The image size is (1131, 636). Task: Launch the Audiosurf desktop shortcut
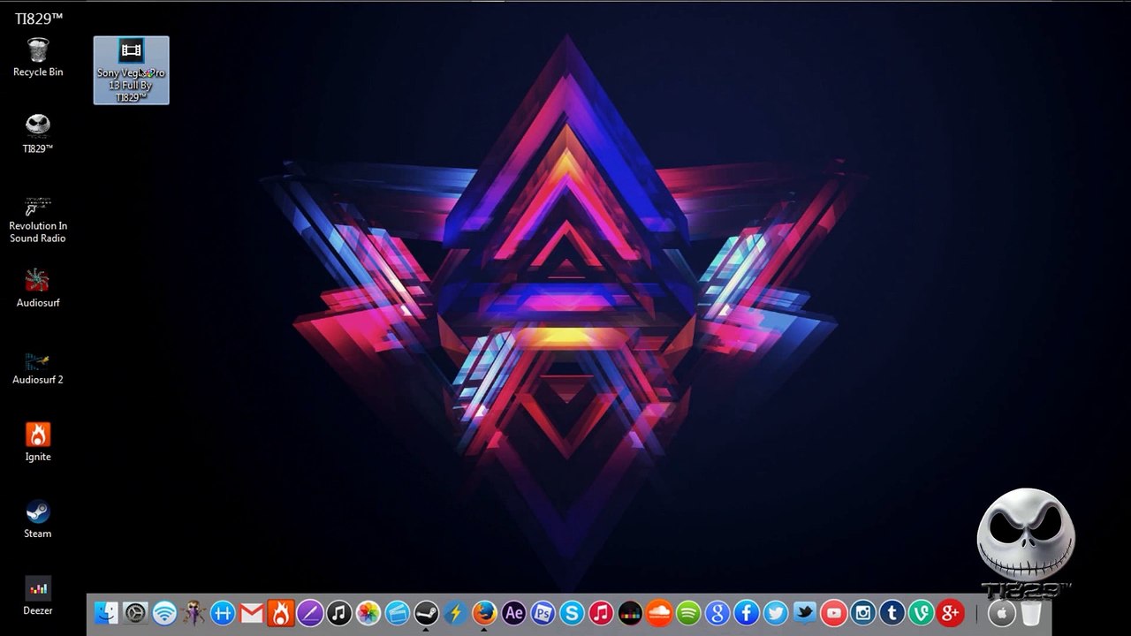(x=38, y=288)
